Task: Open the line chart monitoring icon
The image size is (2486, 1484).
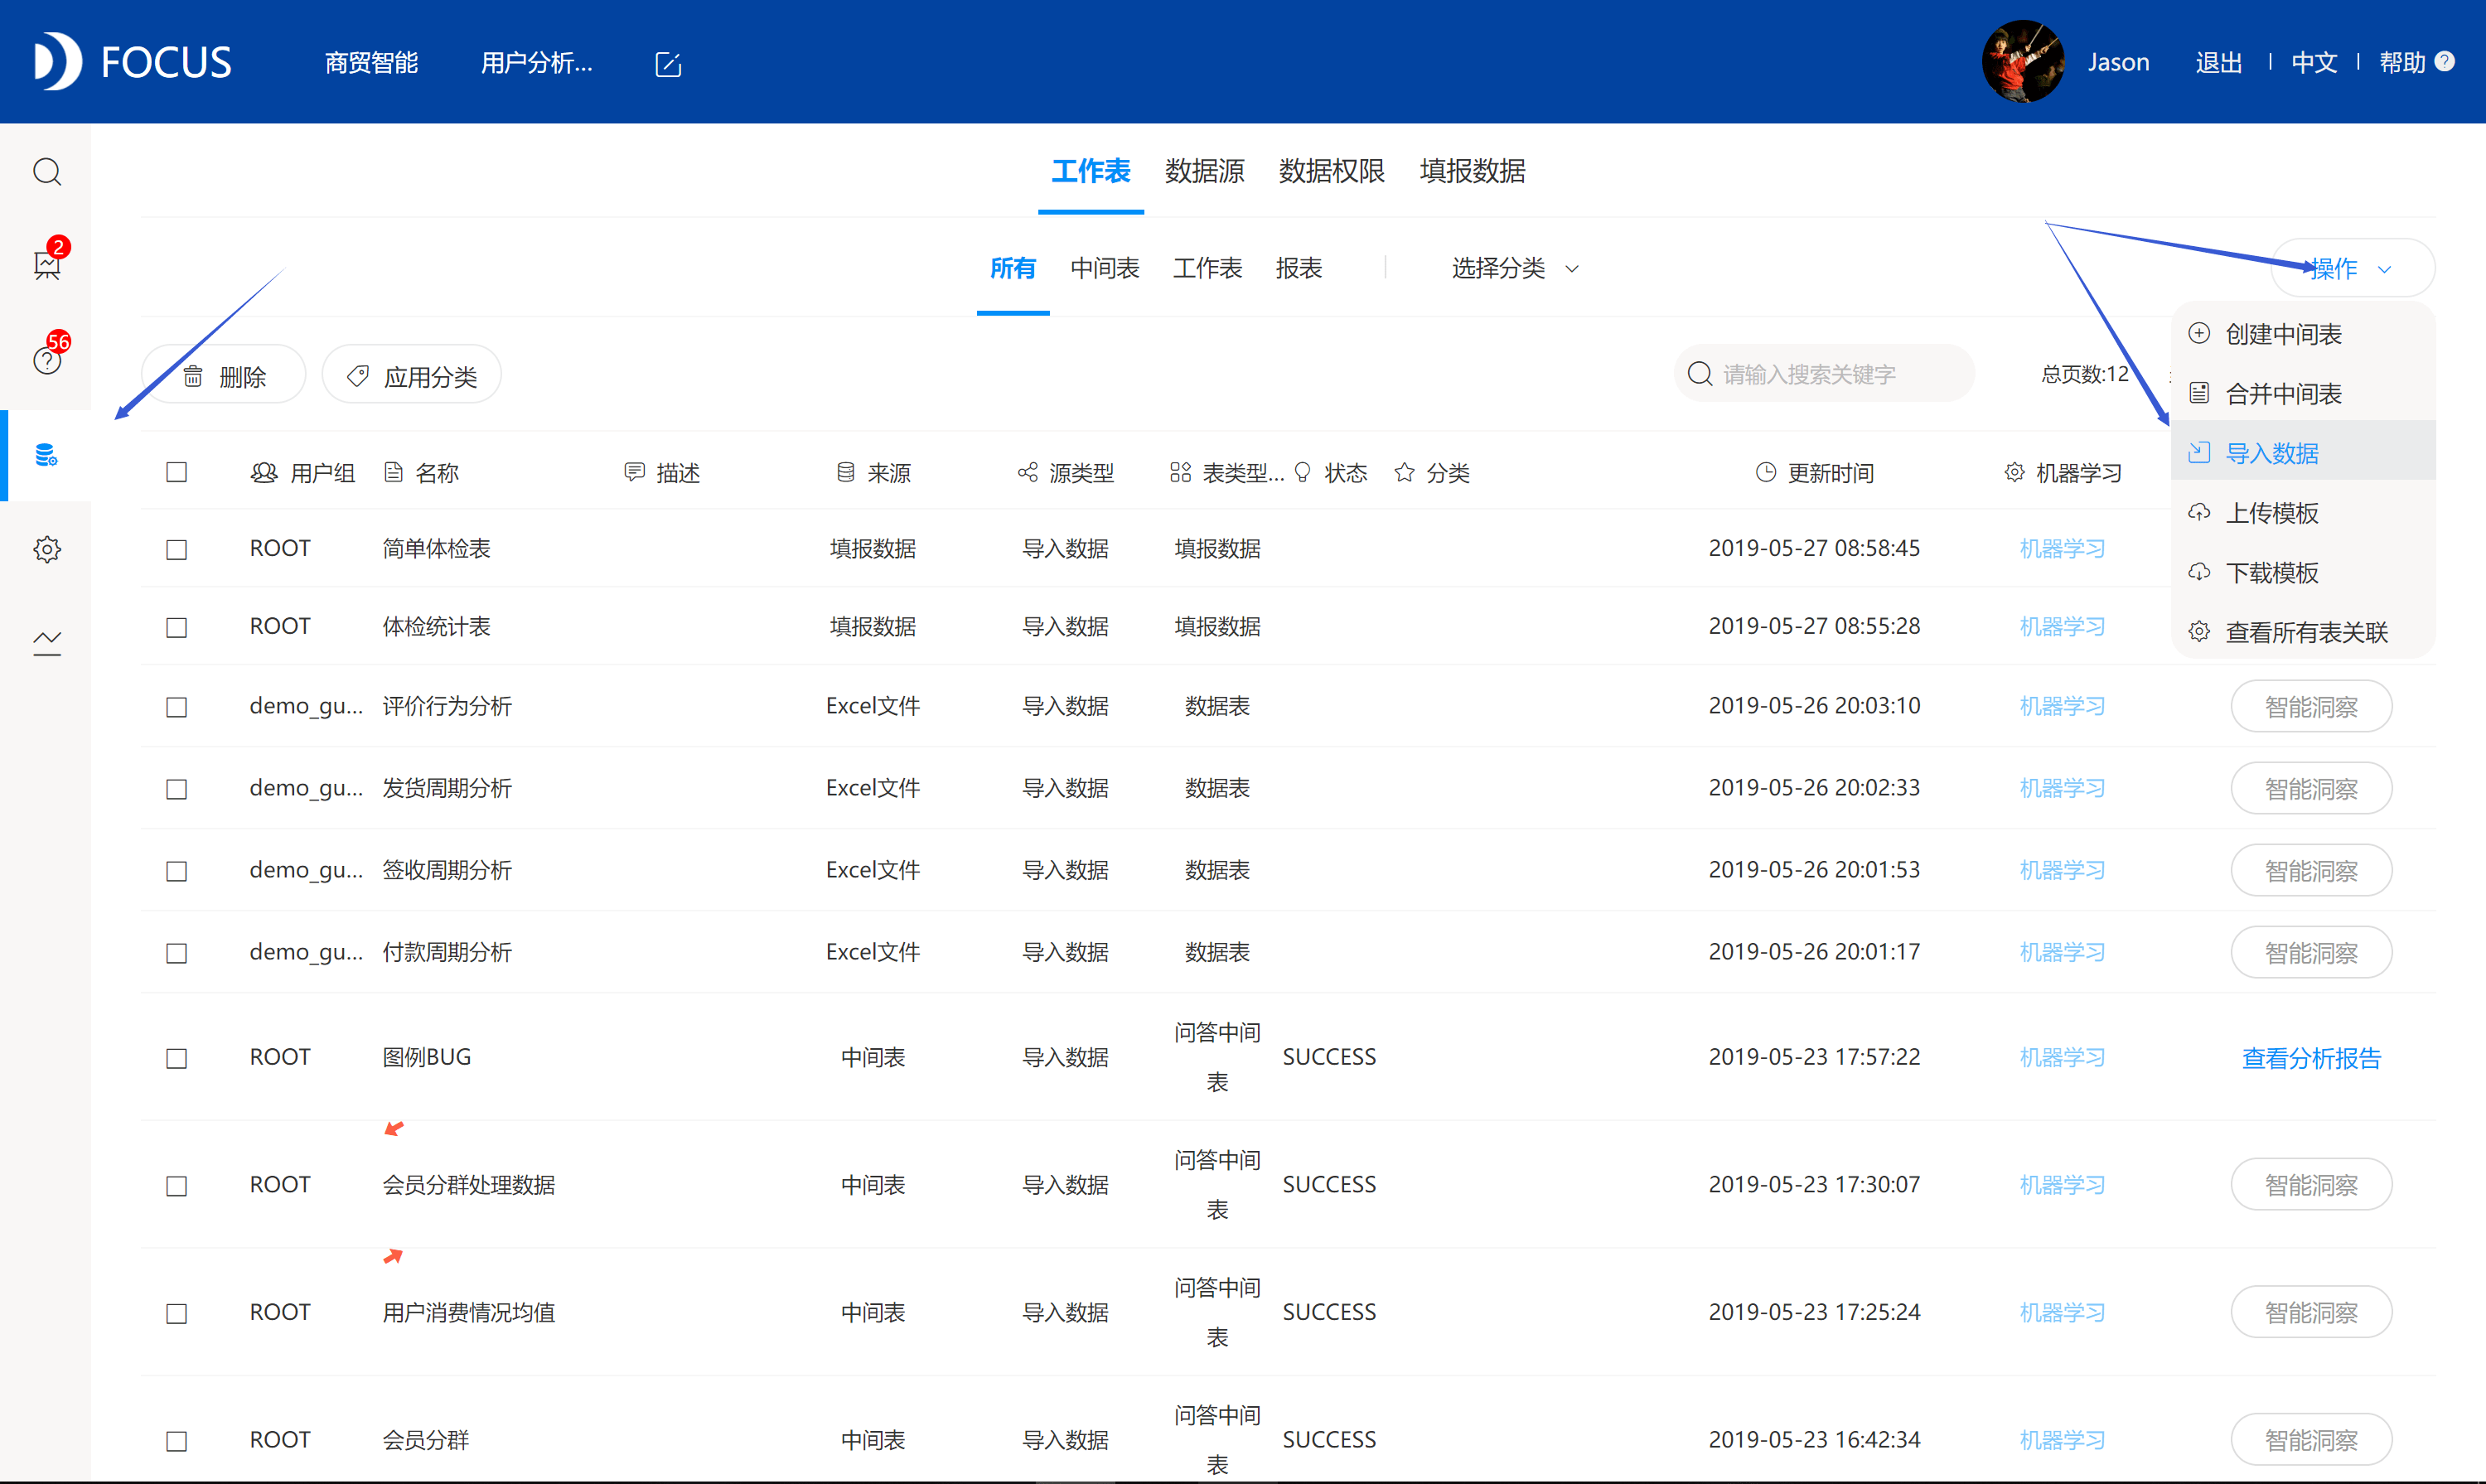Action: pyautogui.click(x=47, y=643)
